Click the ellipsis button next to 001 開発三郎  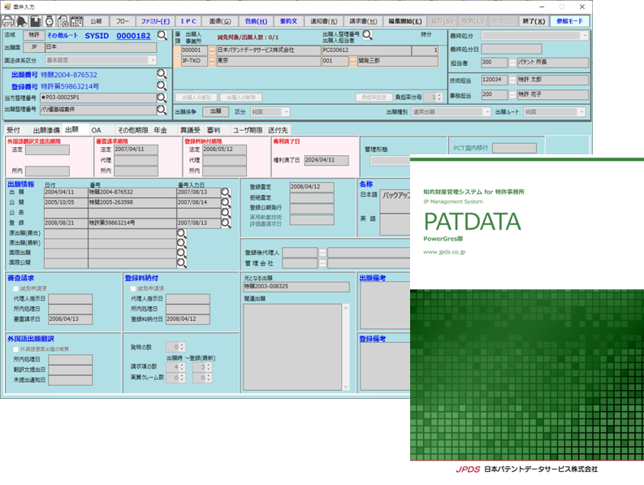[x=352, y=61]
